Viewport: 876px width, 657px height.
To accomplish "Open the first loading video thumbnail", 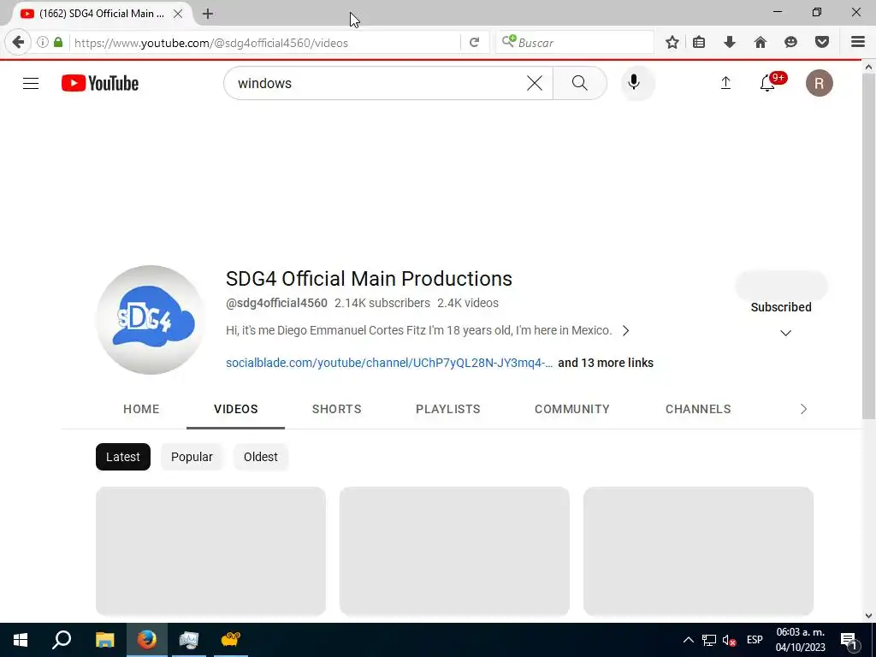I will coord(210,551).
